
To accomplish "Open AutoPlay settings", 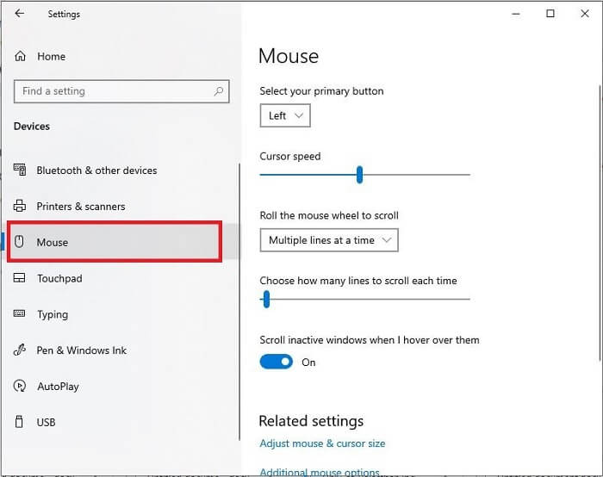I will click(58, 387).
